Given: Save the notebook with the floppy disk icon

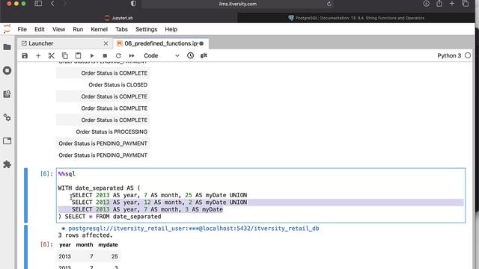Looking at the screenshot, I should (25, 55).
